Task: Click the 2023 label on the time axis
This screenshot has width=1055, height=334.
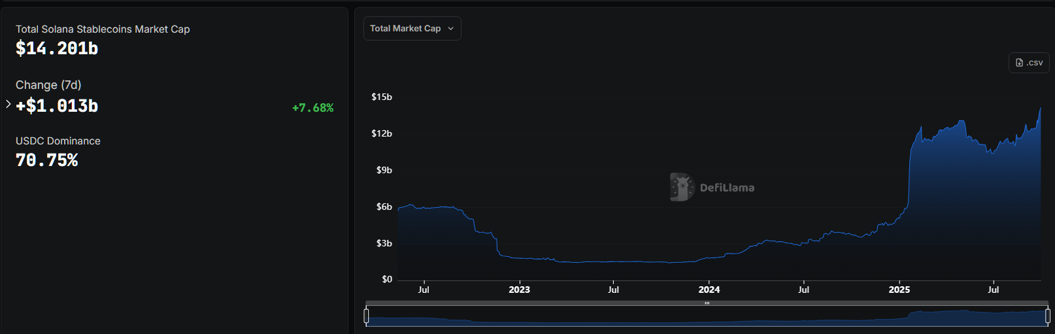Action: tap(519, 290)
